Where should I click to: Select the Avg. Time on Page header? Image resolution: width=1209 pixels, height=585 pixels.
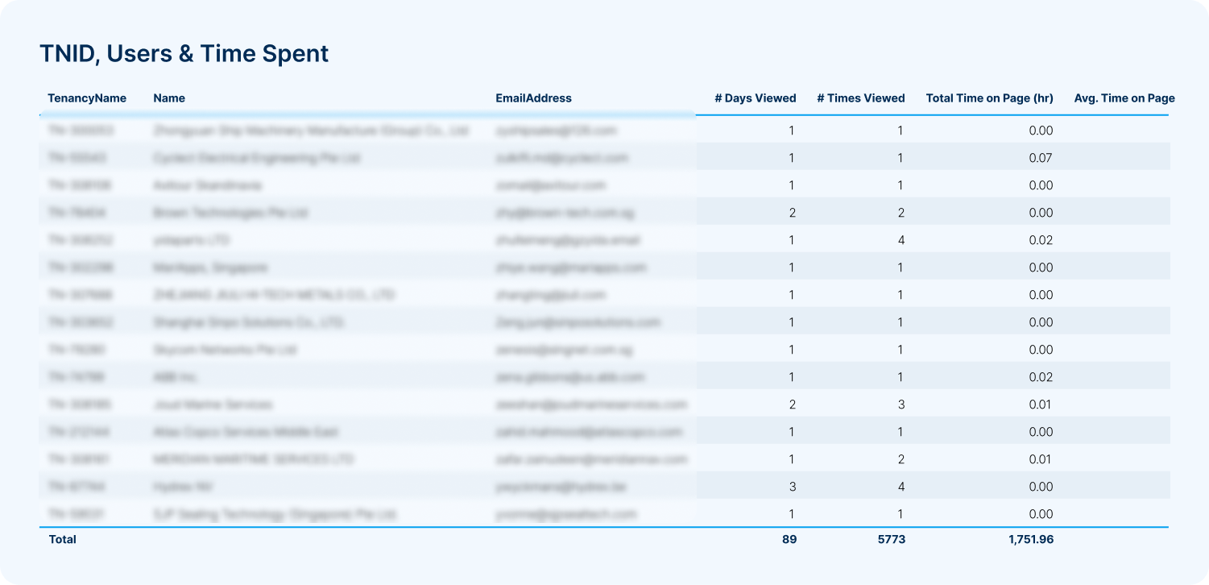(x=1124, y=98)
